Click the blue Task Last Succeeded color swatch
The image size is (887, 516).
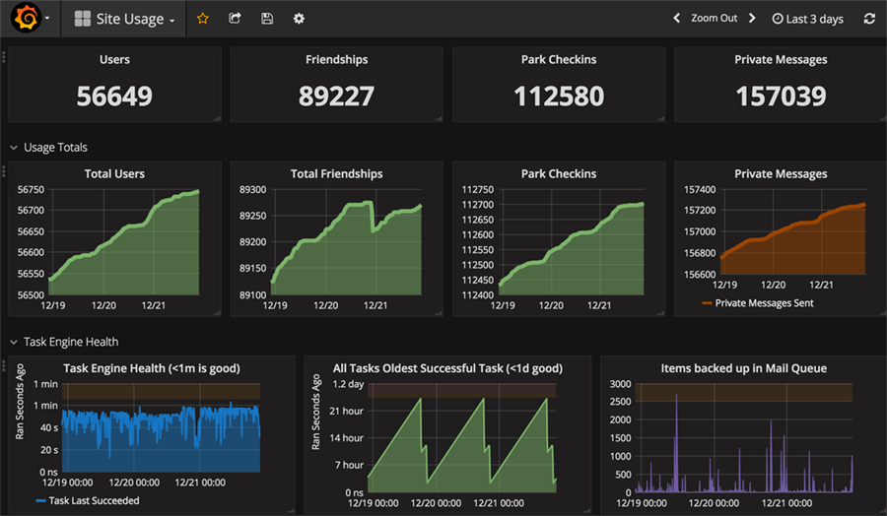point(40,501)
